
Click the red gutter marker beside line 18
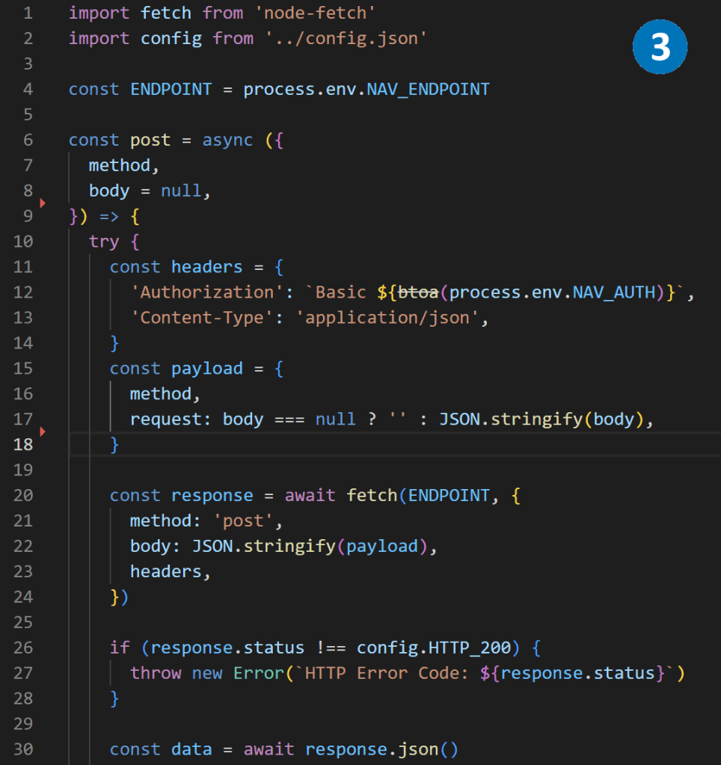point(43,431)
